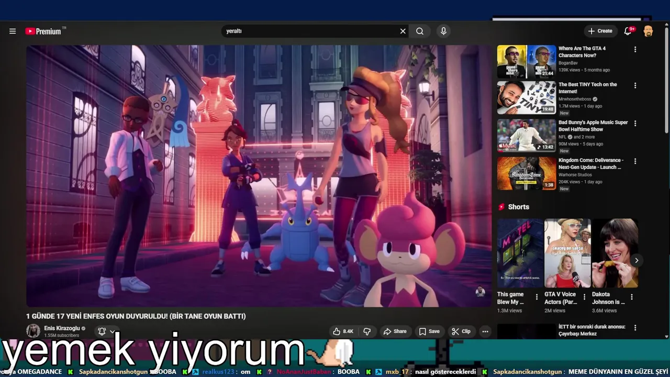Click title The Best TINY Tech on the Internet
Screen dimensions: 670x377
(588, 88)
